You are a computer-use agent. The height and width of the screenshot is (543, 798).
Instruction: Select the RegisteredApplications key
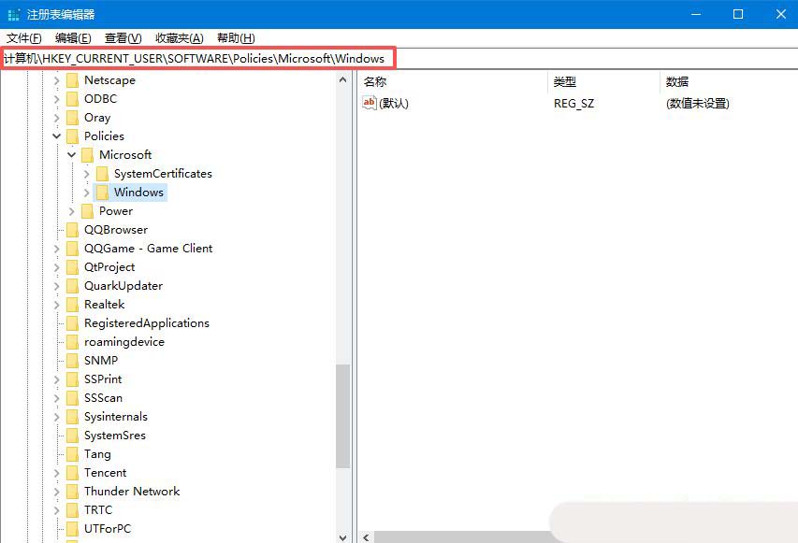pos(147,323)
